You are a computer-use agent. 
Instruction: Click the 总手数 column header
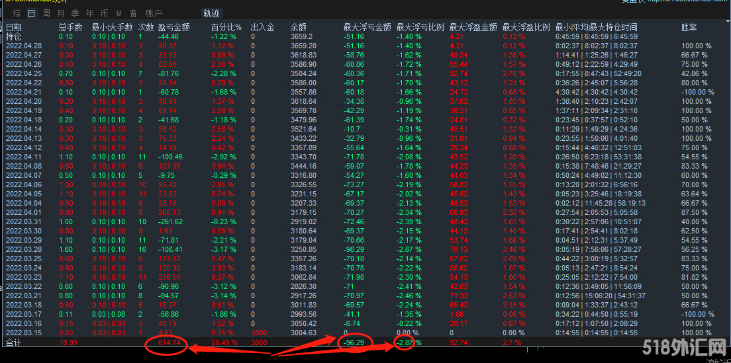click(71, 28)
